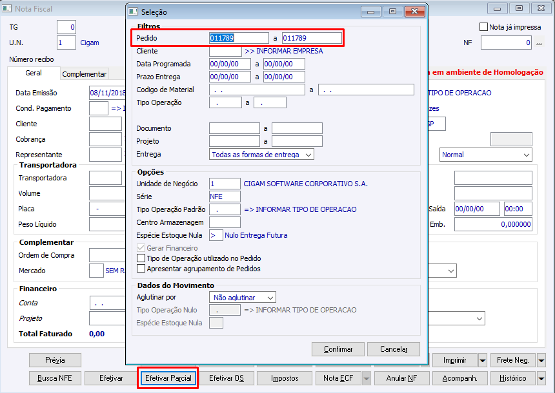Screen dimensions: 555x393
Task: Open the Nota ECF dropdown arrow
Action: [x=367, y=379]
